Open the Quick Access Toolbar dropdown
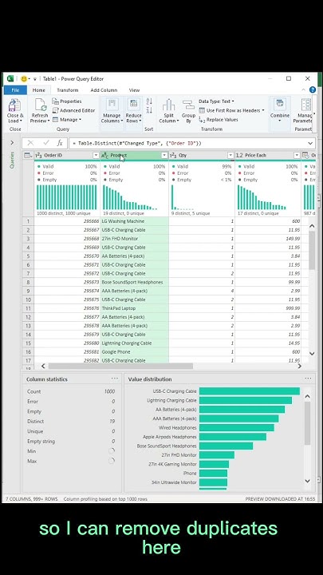The image size is (323, 575). 36,79
